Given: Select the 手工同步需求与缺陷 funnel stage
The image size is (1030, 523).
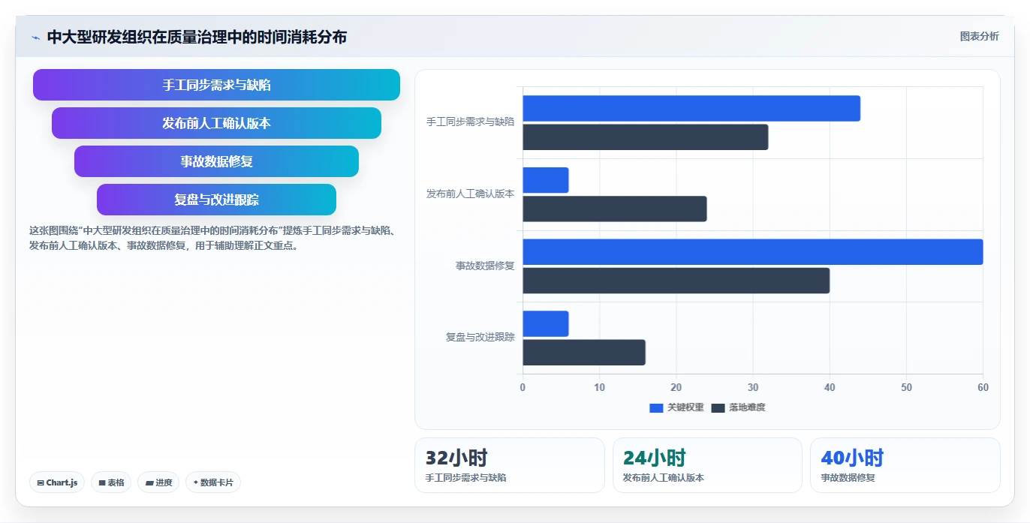Looking at the screenshot, I should (x=216, y=85).
